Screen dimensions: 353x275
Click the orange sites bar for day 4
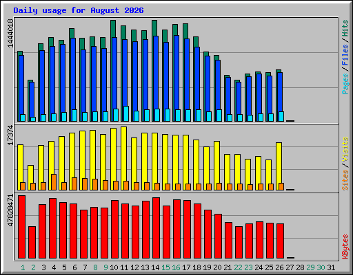[x=54, y=182]
